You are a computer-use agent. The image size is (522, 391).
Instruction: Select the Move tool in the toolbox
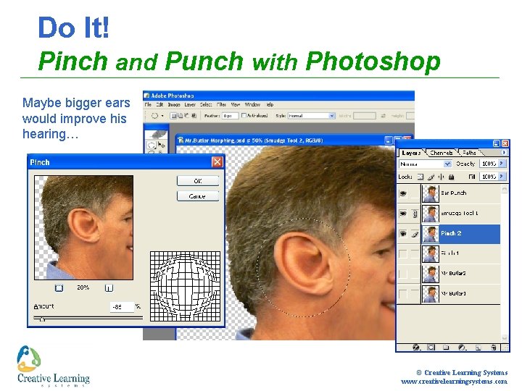[x=162, y=145]
